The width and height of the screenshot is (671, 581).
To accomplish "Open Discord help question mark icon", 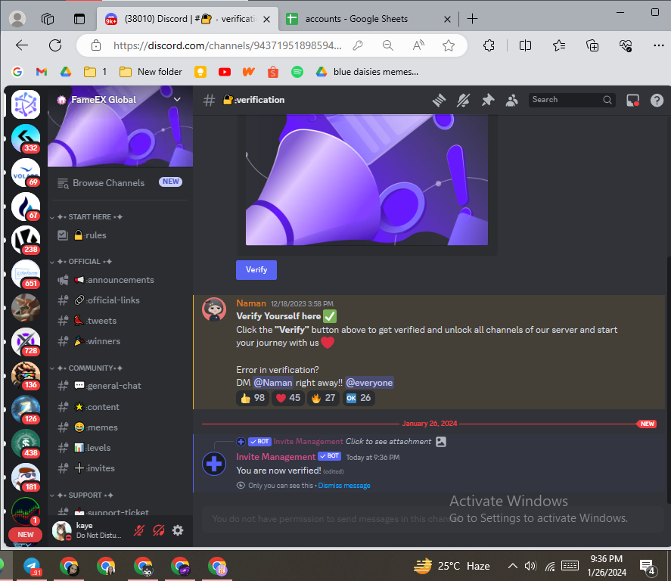I will tap(657, 100).
